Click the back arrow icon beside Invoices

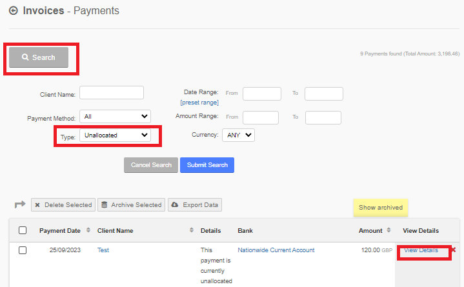(x=14, y=11)
